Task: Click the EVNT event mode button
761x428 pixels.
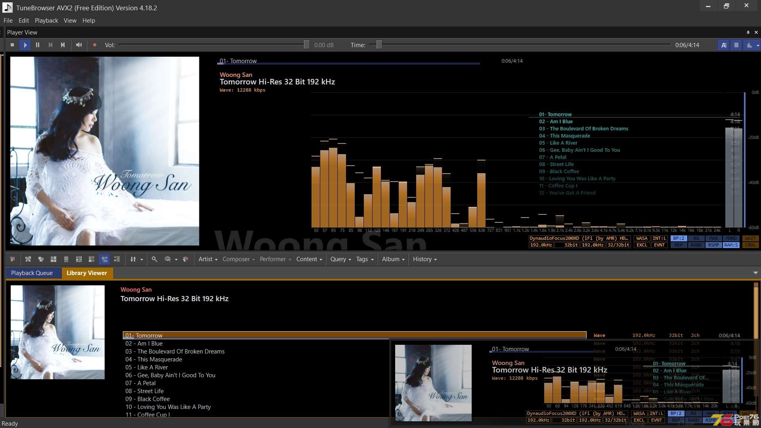Action: pyautogui.click(x=659, y=245)
